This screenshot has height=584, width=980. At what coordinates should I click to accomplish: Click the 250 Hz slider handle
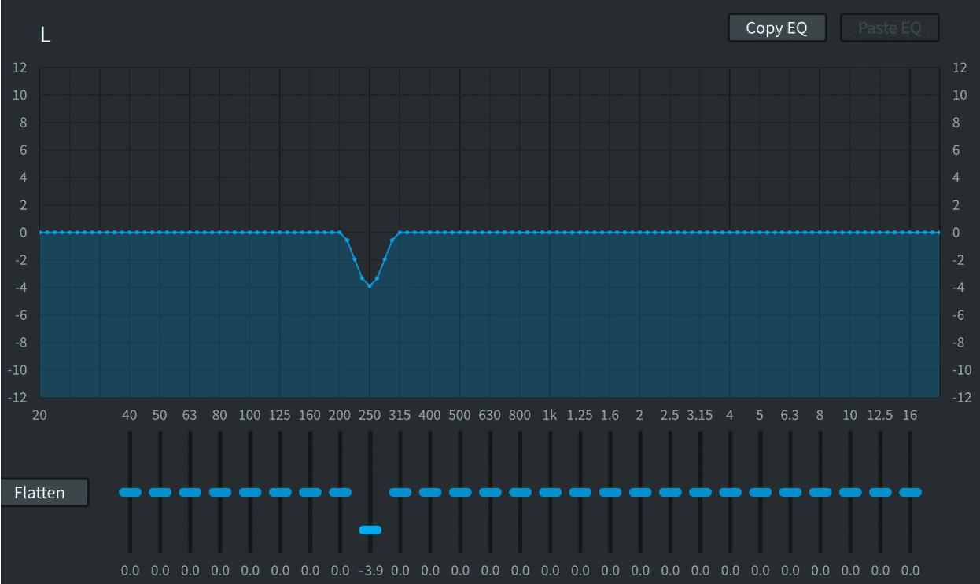(x=370, y=530)
